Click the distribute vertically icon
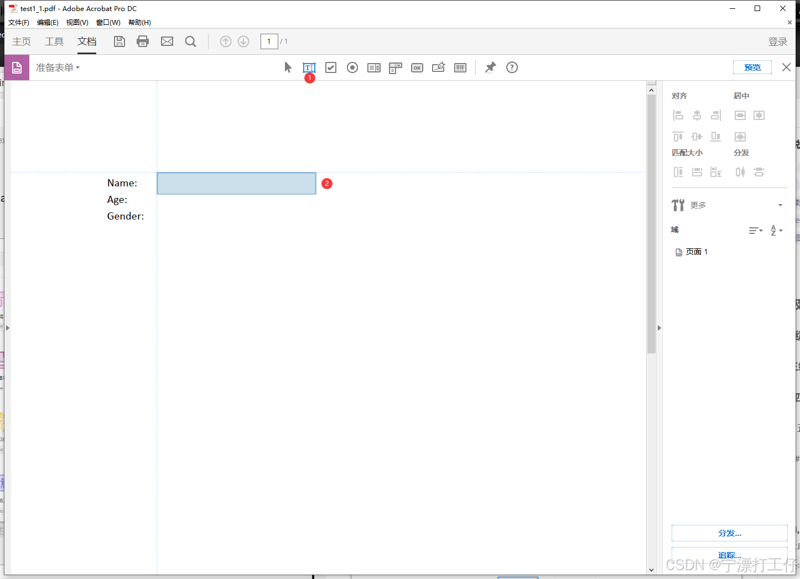Viewport: 800px width, 579px height. click(759, 172)
